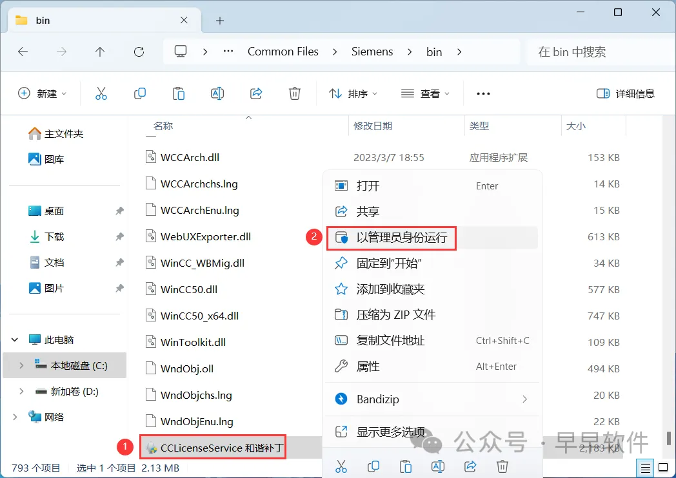
Task: Click the rename icon at the context menu bottom
Action: coord(438,466)
